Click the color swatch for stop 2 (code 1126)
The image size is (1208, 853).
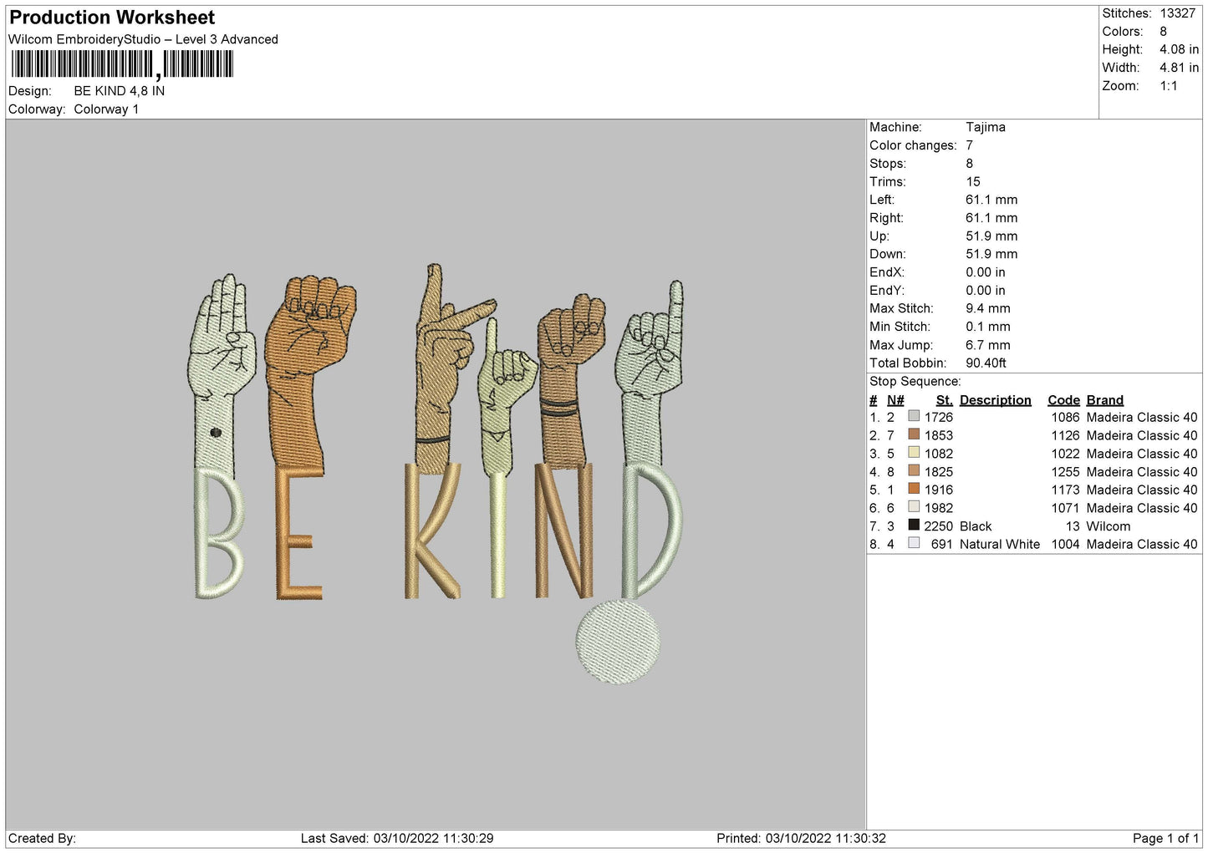pos(914,434)
